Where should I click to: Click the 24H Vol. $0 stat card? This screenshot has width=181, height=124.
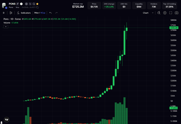pos(124,5)
